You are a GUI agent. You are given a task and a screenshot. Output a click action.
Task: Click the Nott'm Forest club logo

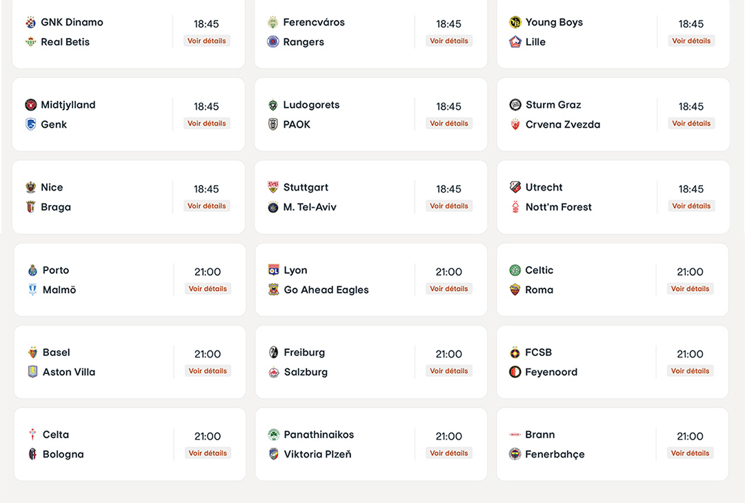[x=515, y=207]
